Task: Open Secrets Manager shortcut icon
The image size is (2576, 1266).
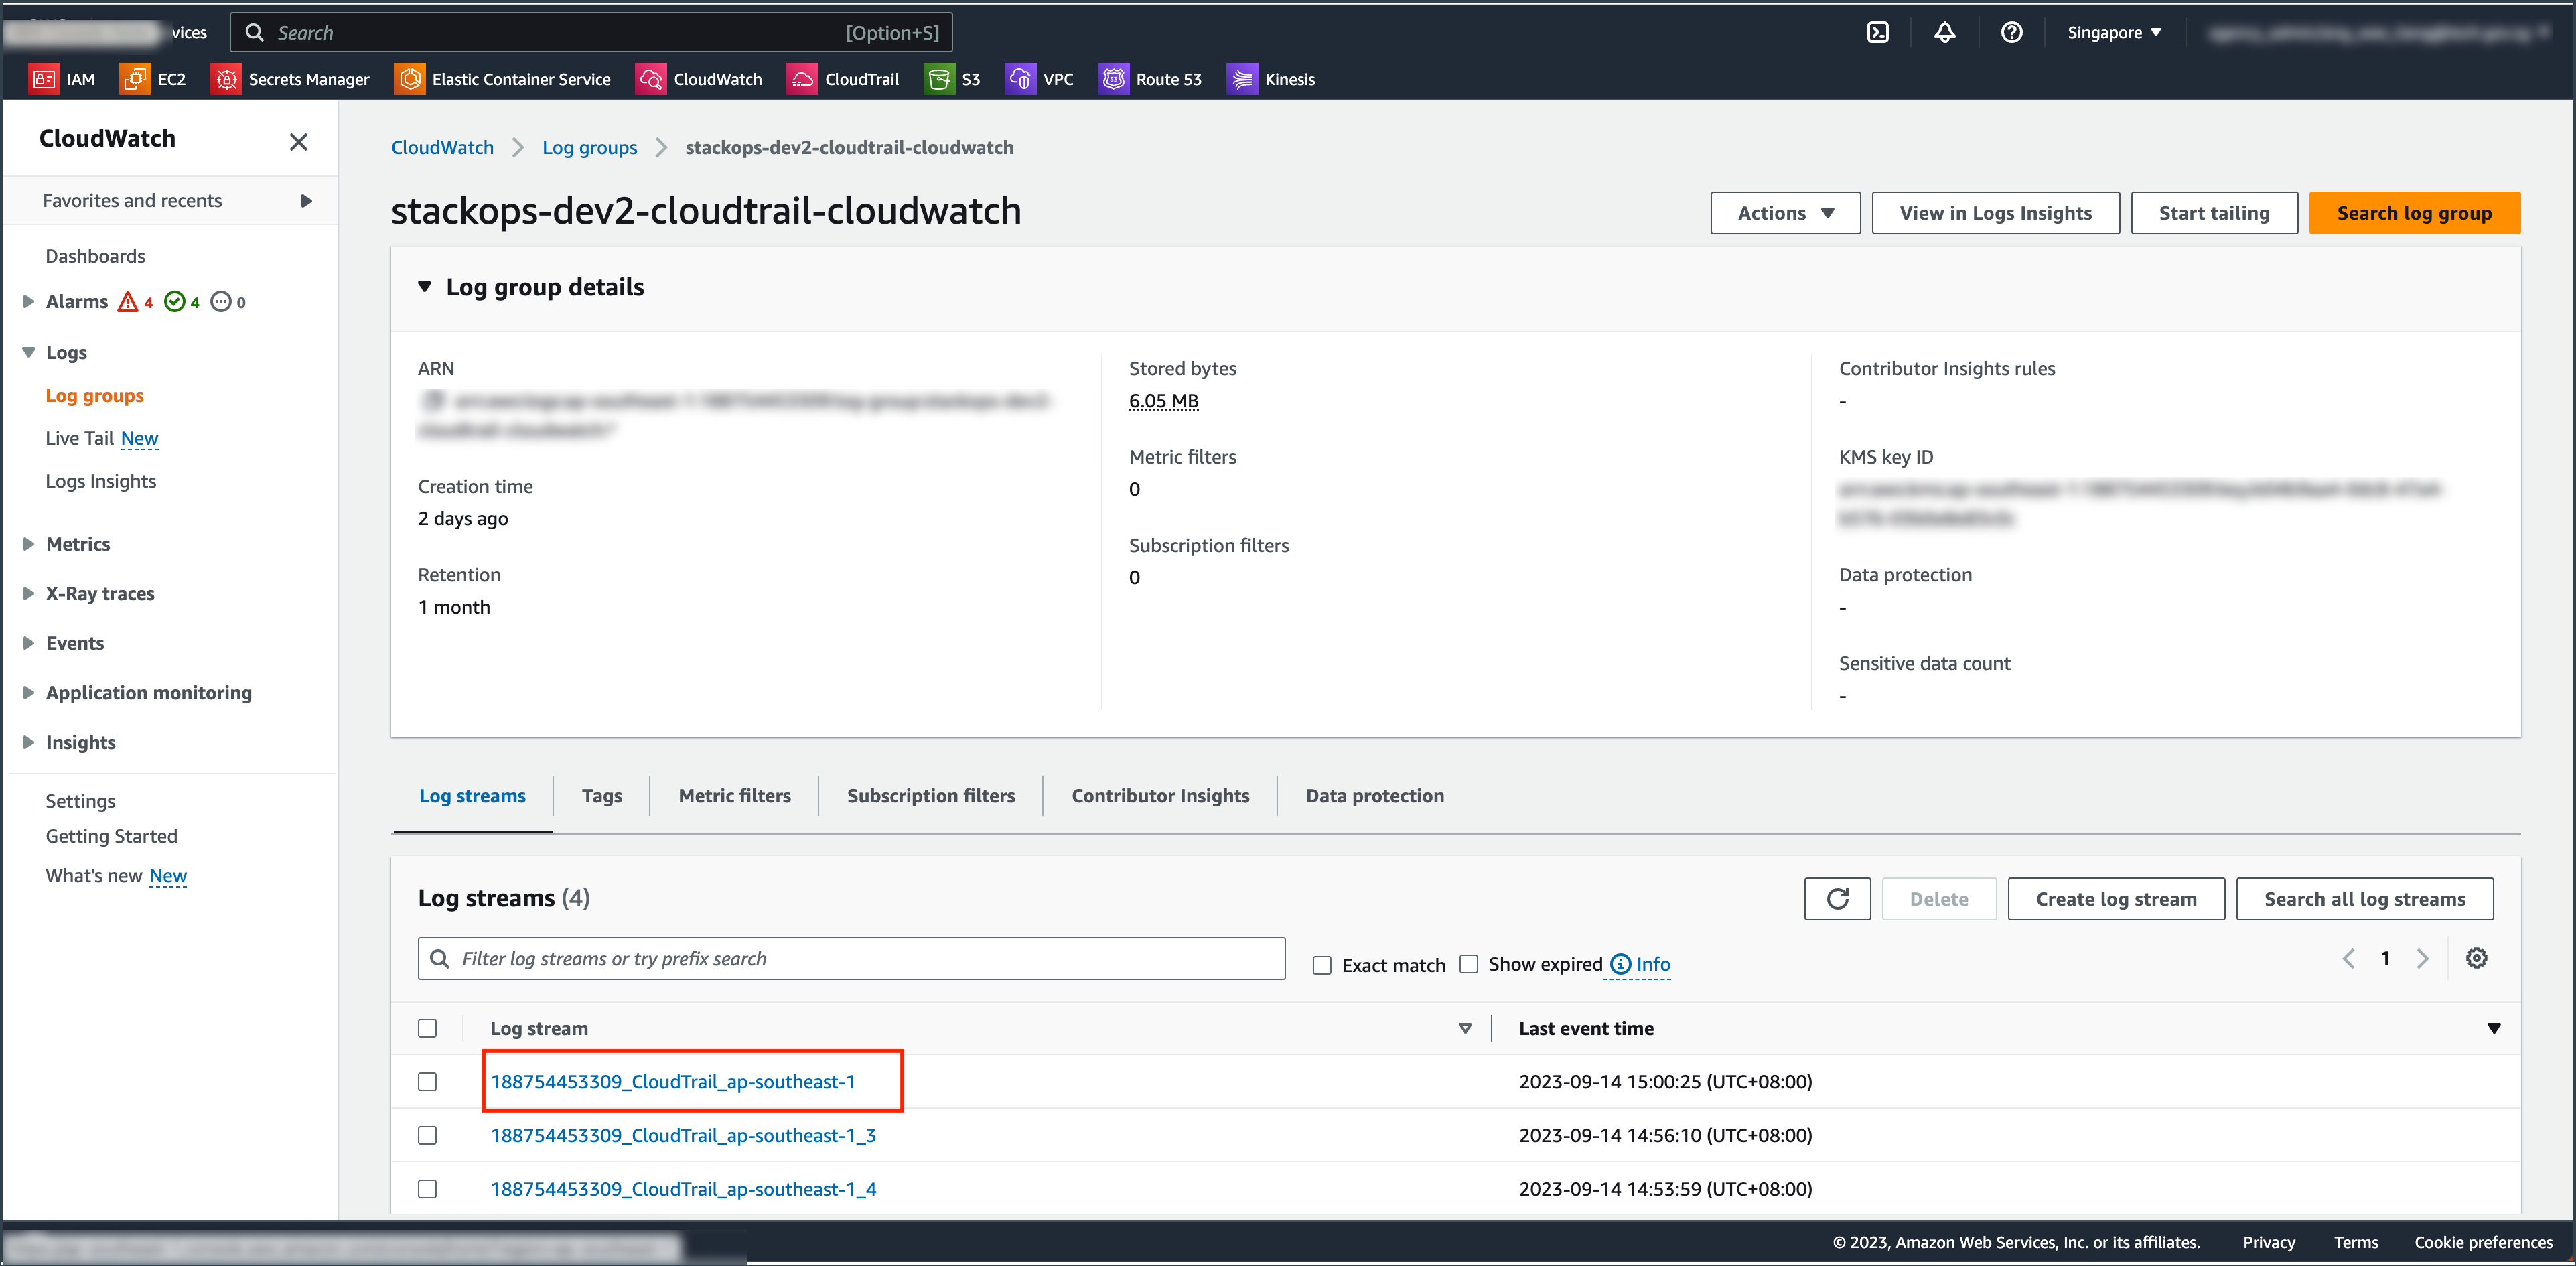Action: 227,79
